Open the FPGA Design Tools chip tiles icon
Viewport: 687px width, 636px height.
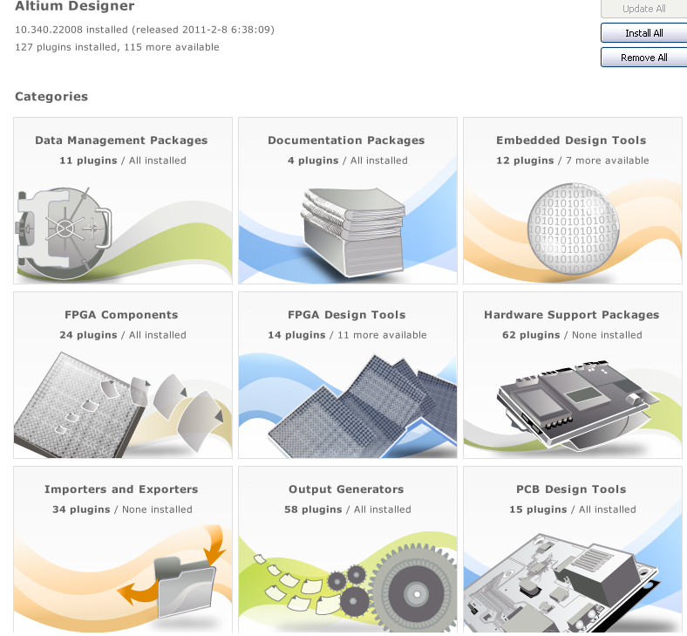click(362, 407)
